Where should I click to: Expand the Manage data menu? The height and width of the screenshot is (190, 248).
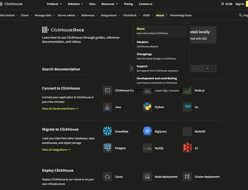tap(45, 15)
